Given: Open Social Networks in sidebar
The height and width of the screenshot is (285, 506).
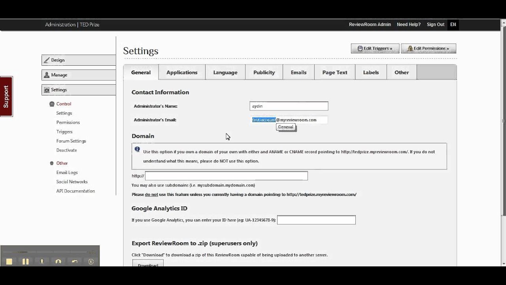Looking at the screenshot, I should pyautogui.click(x=72, y=182).
